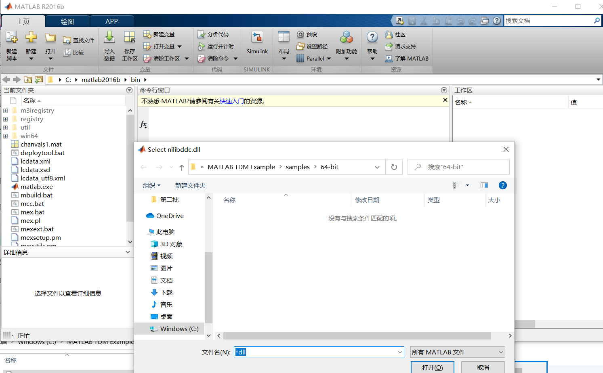603x373 pixels.
Task: Click the 快速入门 link
Action: pos(231,101)
